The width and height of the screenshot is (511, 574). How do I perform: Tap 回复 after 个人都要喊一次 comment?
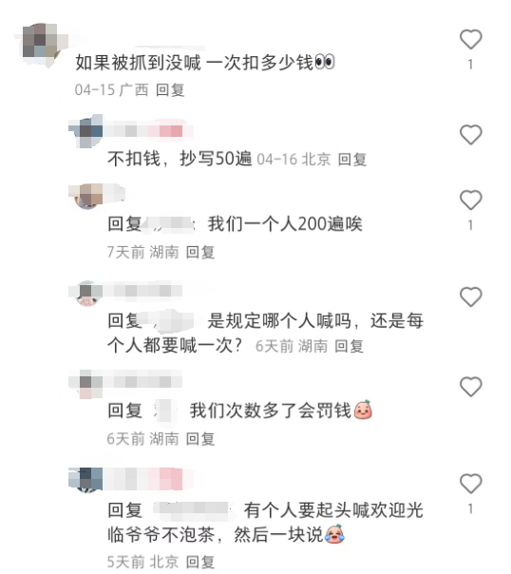[350, 346]
